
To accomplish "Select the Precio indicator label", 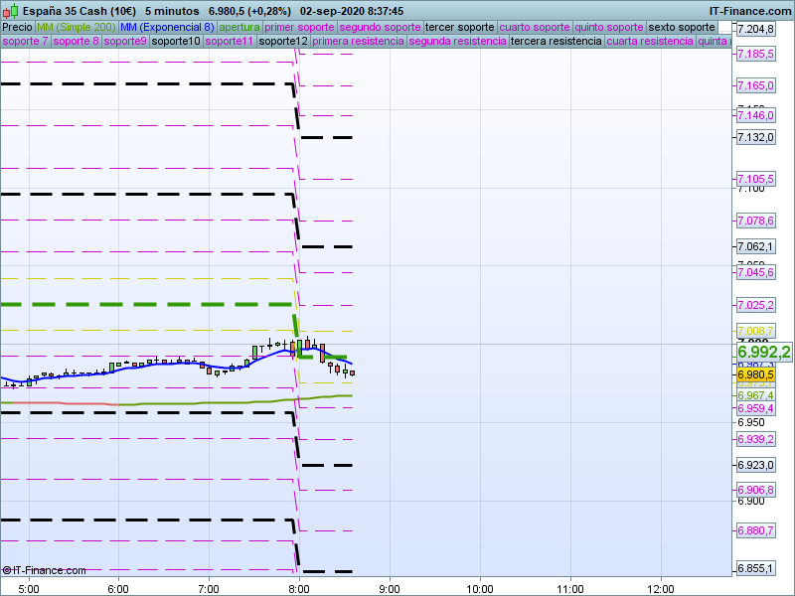I will click(x=17, y=28).
